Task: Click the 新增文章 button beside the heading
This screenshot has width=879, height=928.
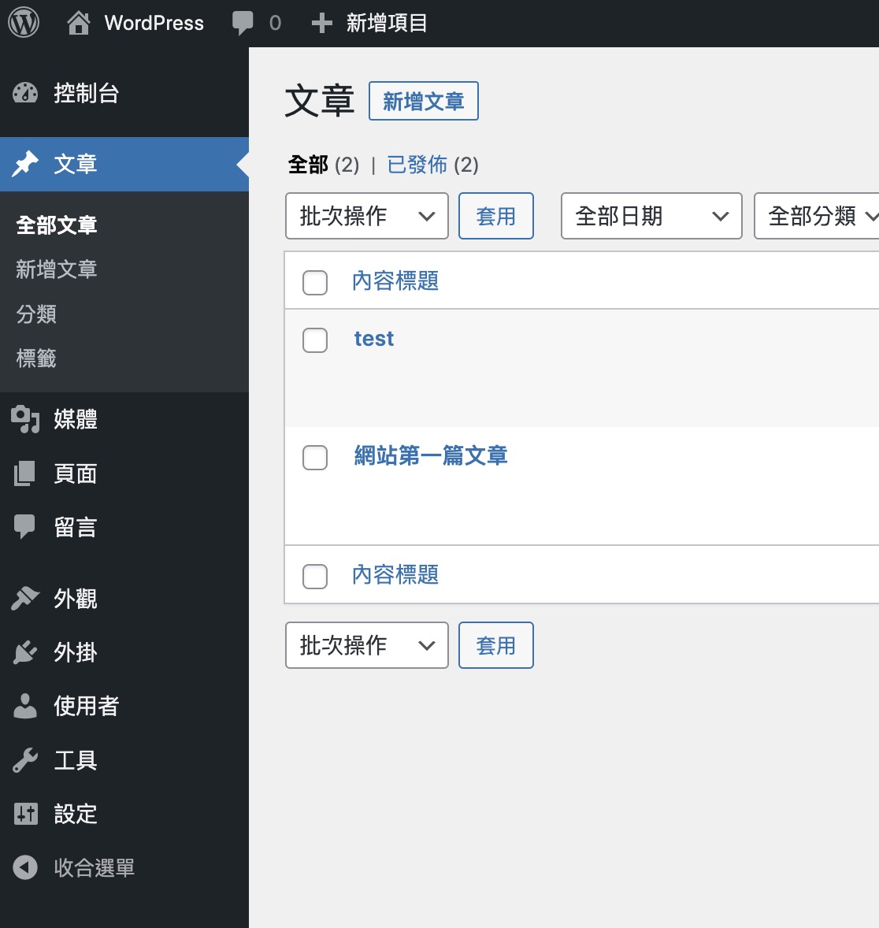Action: [x=423, y=101]
